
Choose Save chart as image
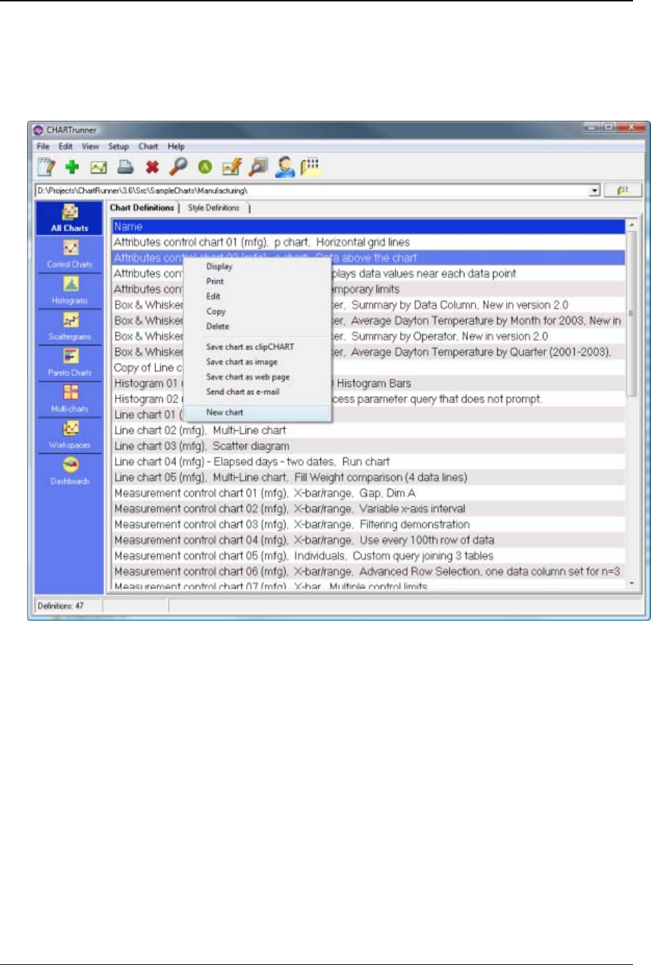[241, 362]
